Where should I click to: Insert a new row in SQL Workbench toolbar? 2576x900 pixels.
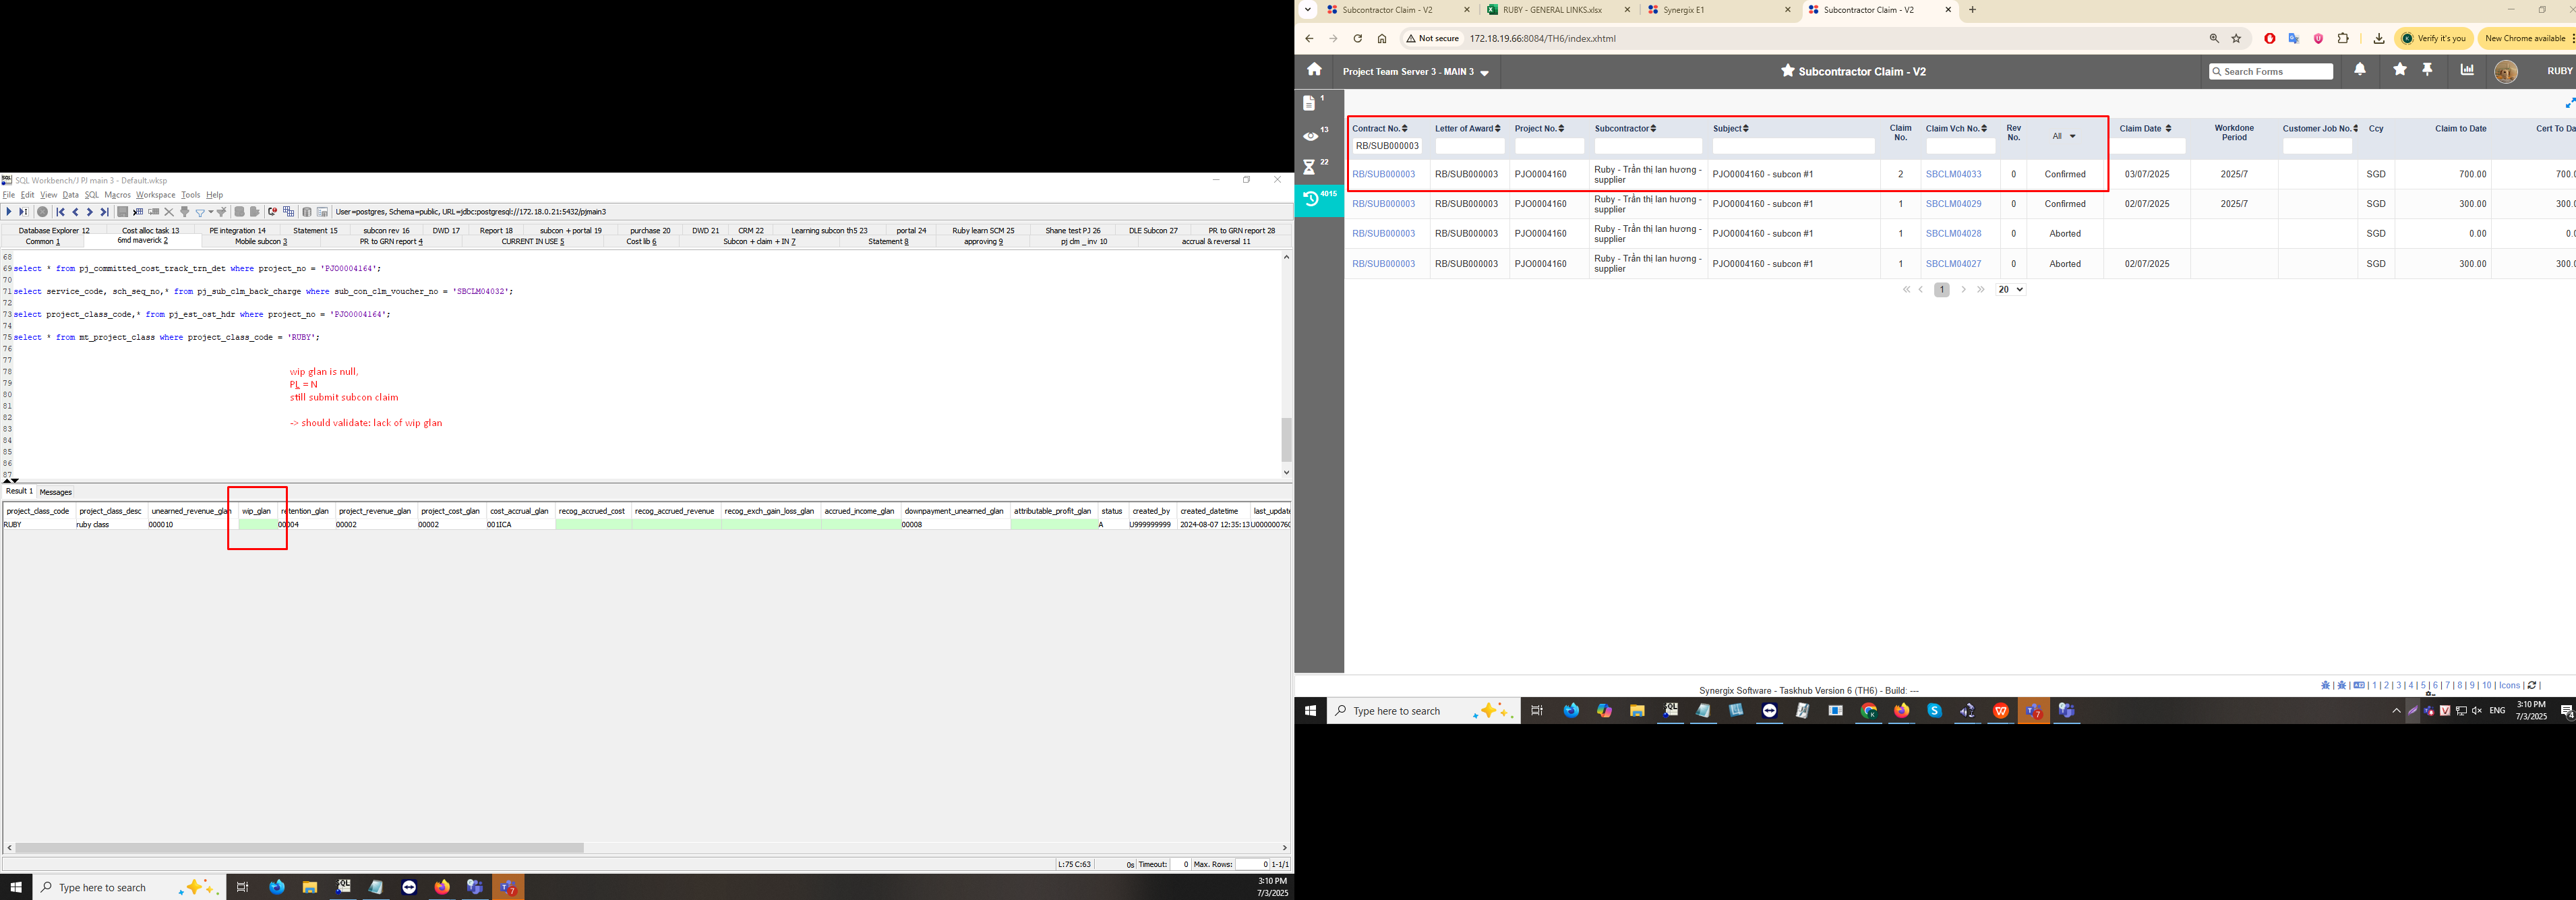pyautogui.click(x=138, y=212)
